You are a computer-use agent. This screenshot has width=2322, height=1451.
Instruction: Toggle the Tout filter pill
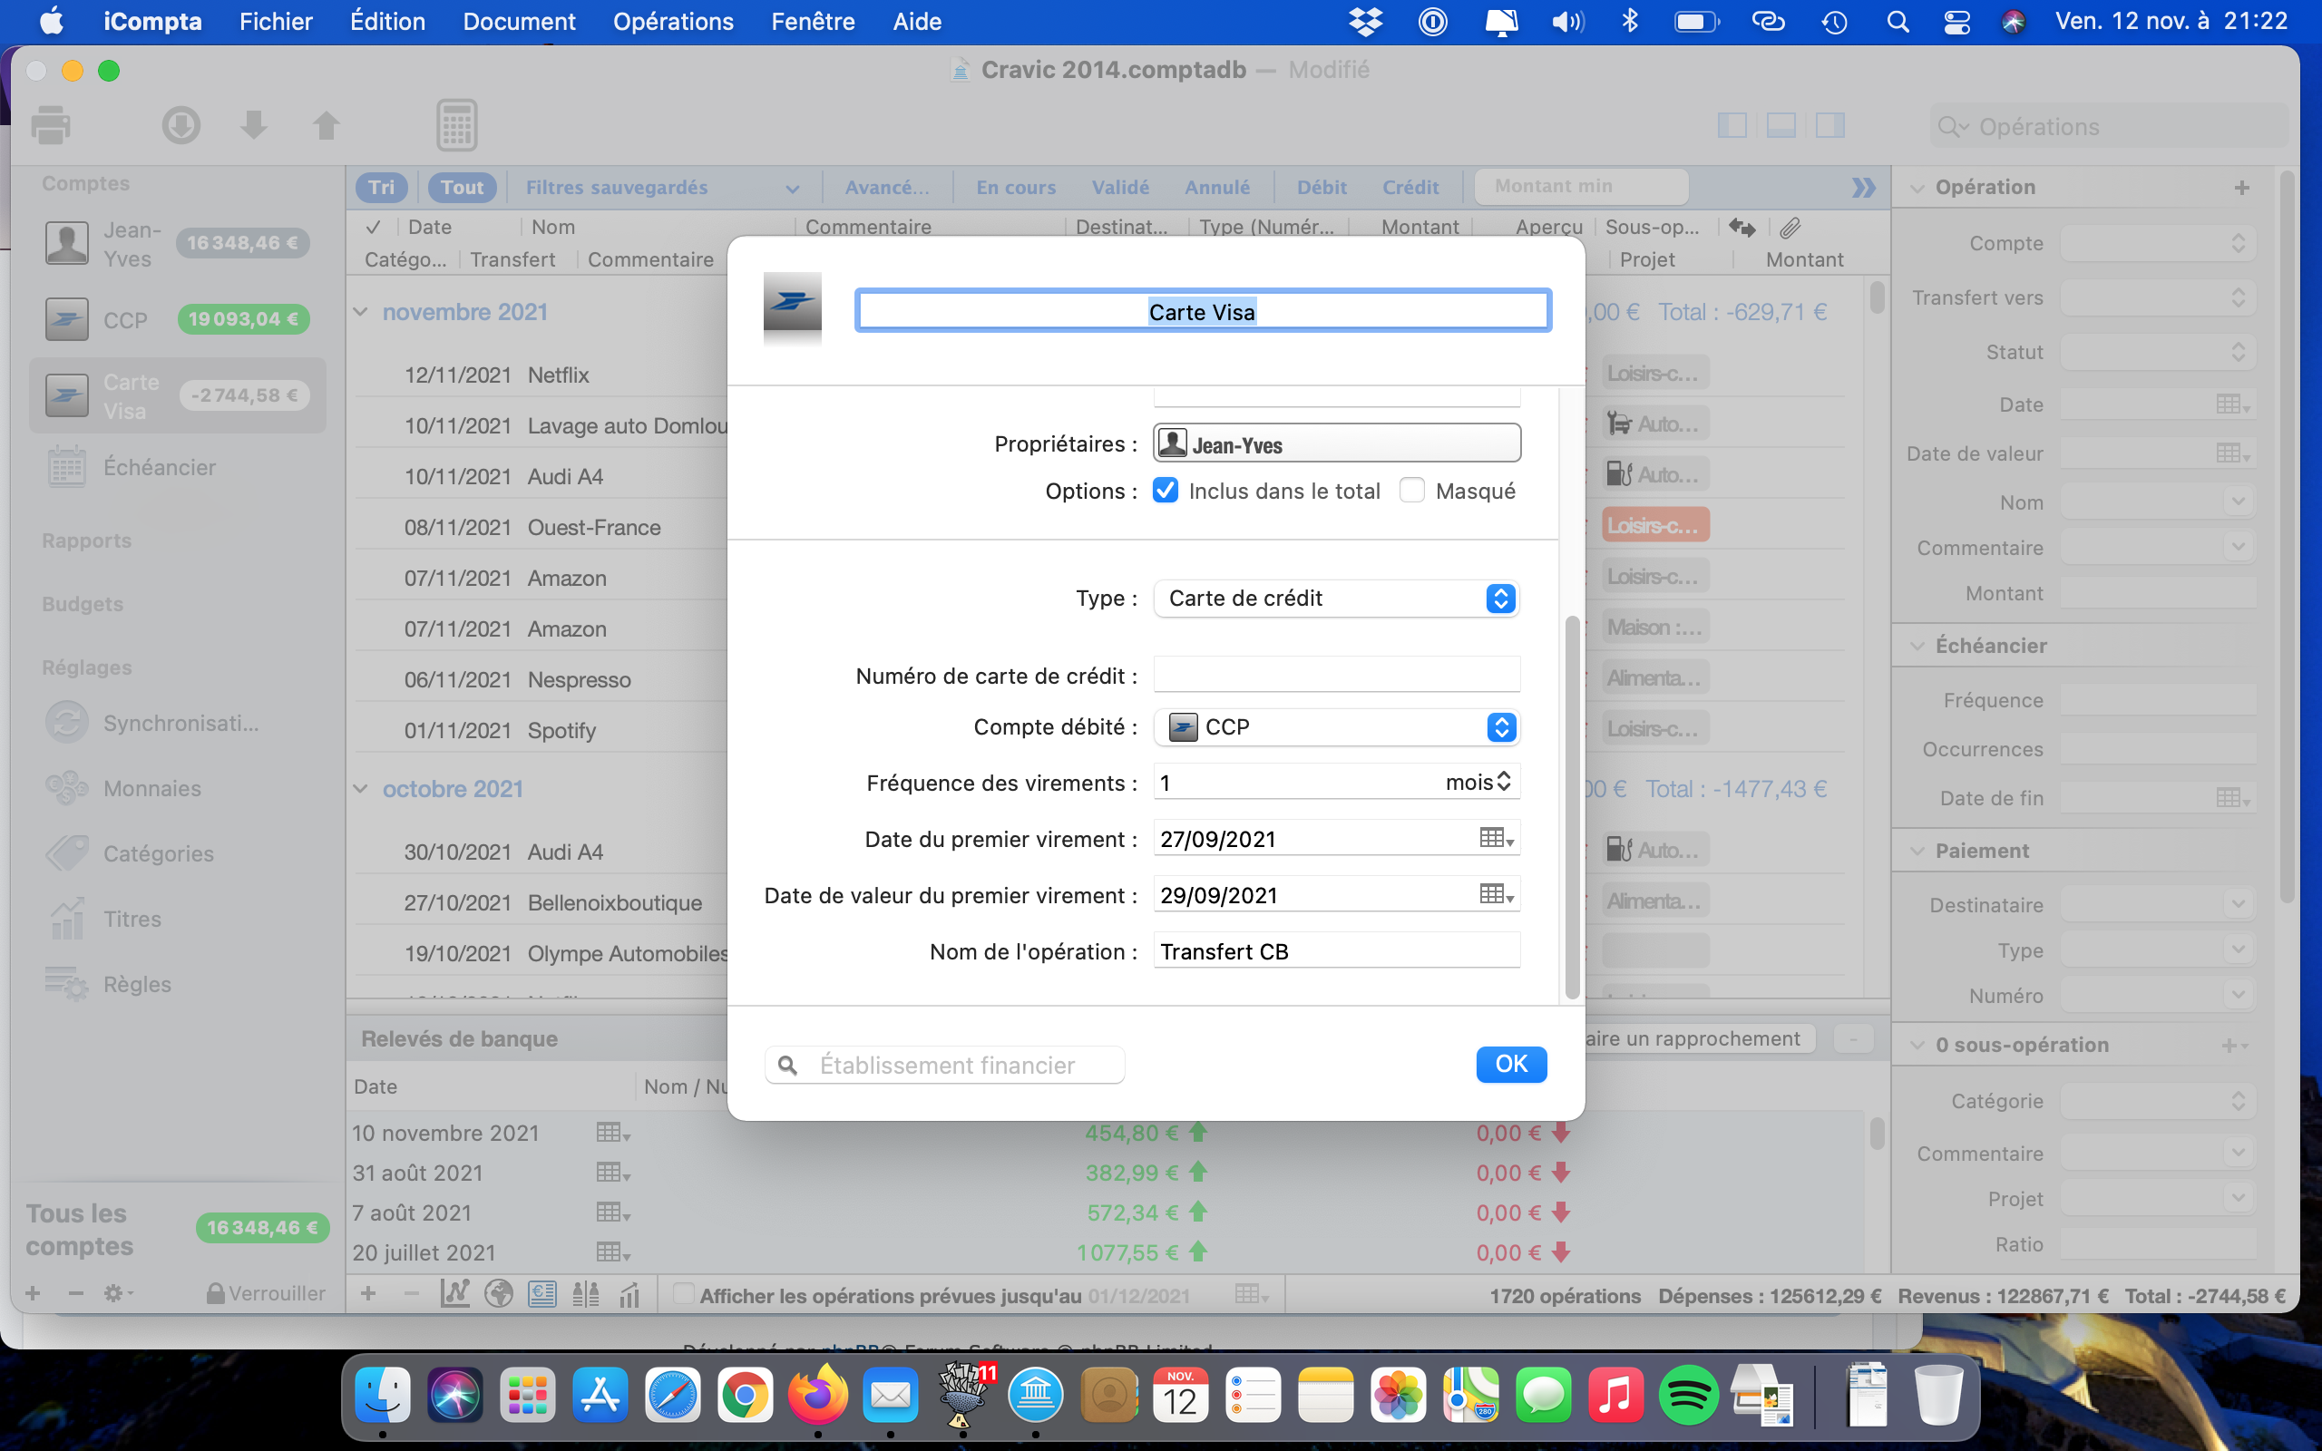click(463, 187)
